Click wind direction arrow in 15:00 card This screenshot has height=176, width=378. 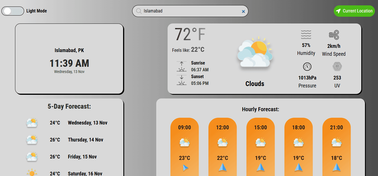pyautogui.click(x=261, y=167)
